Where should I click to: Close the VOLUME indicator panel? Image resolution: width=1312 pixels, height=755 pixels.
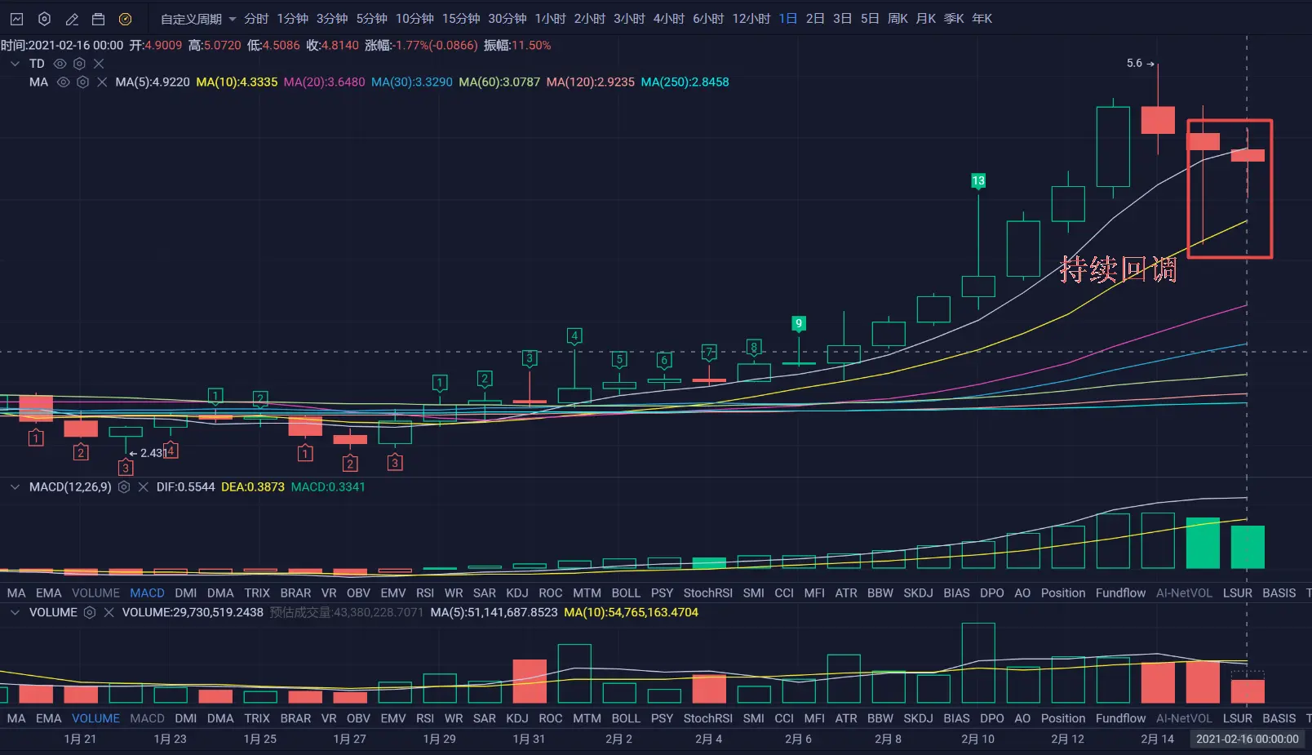(109, 612)
